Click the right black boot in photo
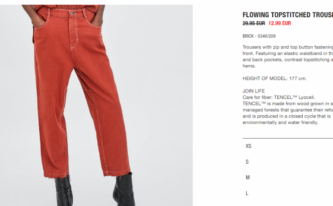 click(x=124, y=189)
